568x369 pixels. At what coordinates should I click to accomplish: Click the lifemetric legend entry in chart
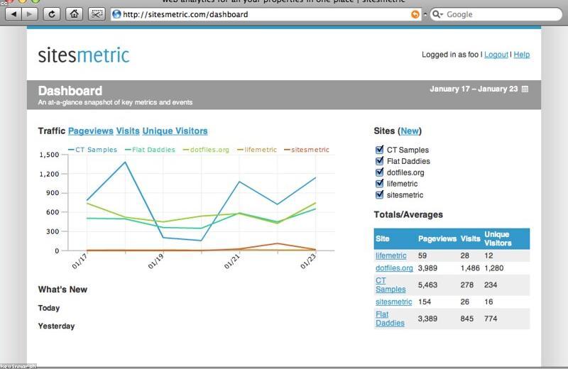[x=257, y=150]
